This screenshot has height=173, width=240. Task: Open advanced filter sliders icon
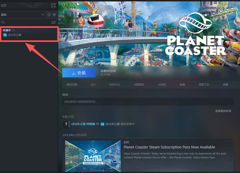[x=53, y=22]
